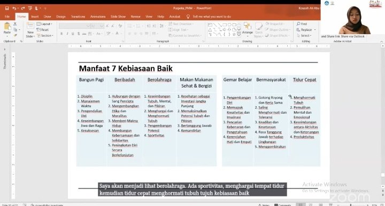The height and width of the screenshot is (206, 385).
Task: Increase the font size
Action: [107, 26]
